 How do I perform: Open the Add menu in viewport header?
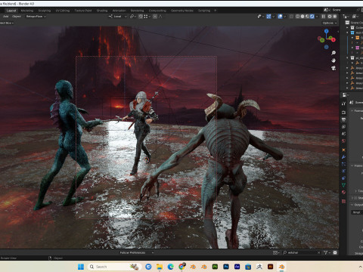pos(6,17)
